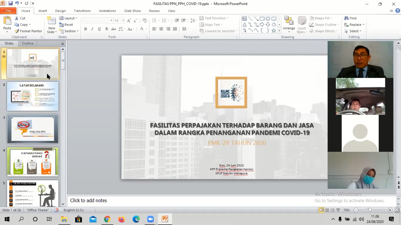Open Zoom app from the taskbar
The height and width of the screenshot is (225, 401).
[x=150, y=219]
